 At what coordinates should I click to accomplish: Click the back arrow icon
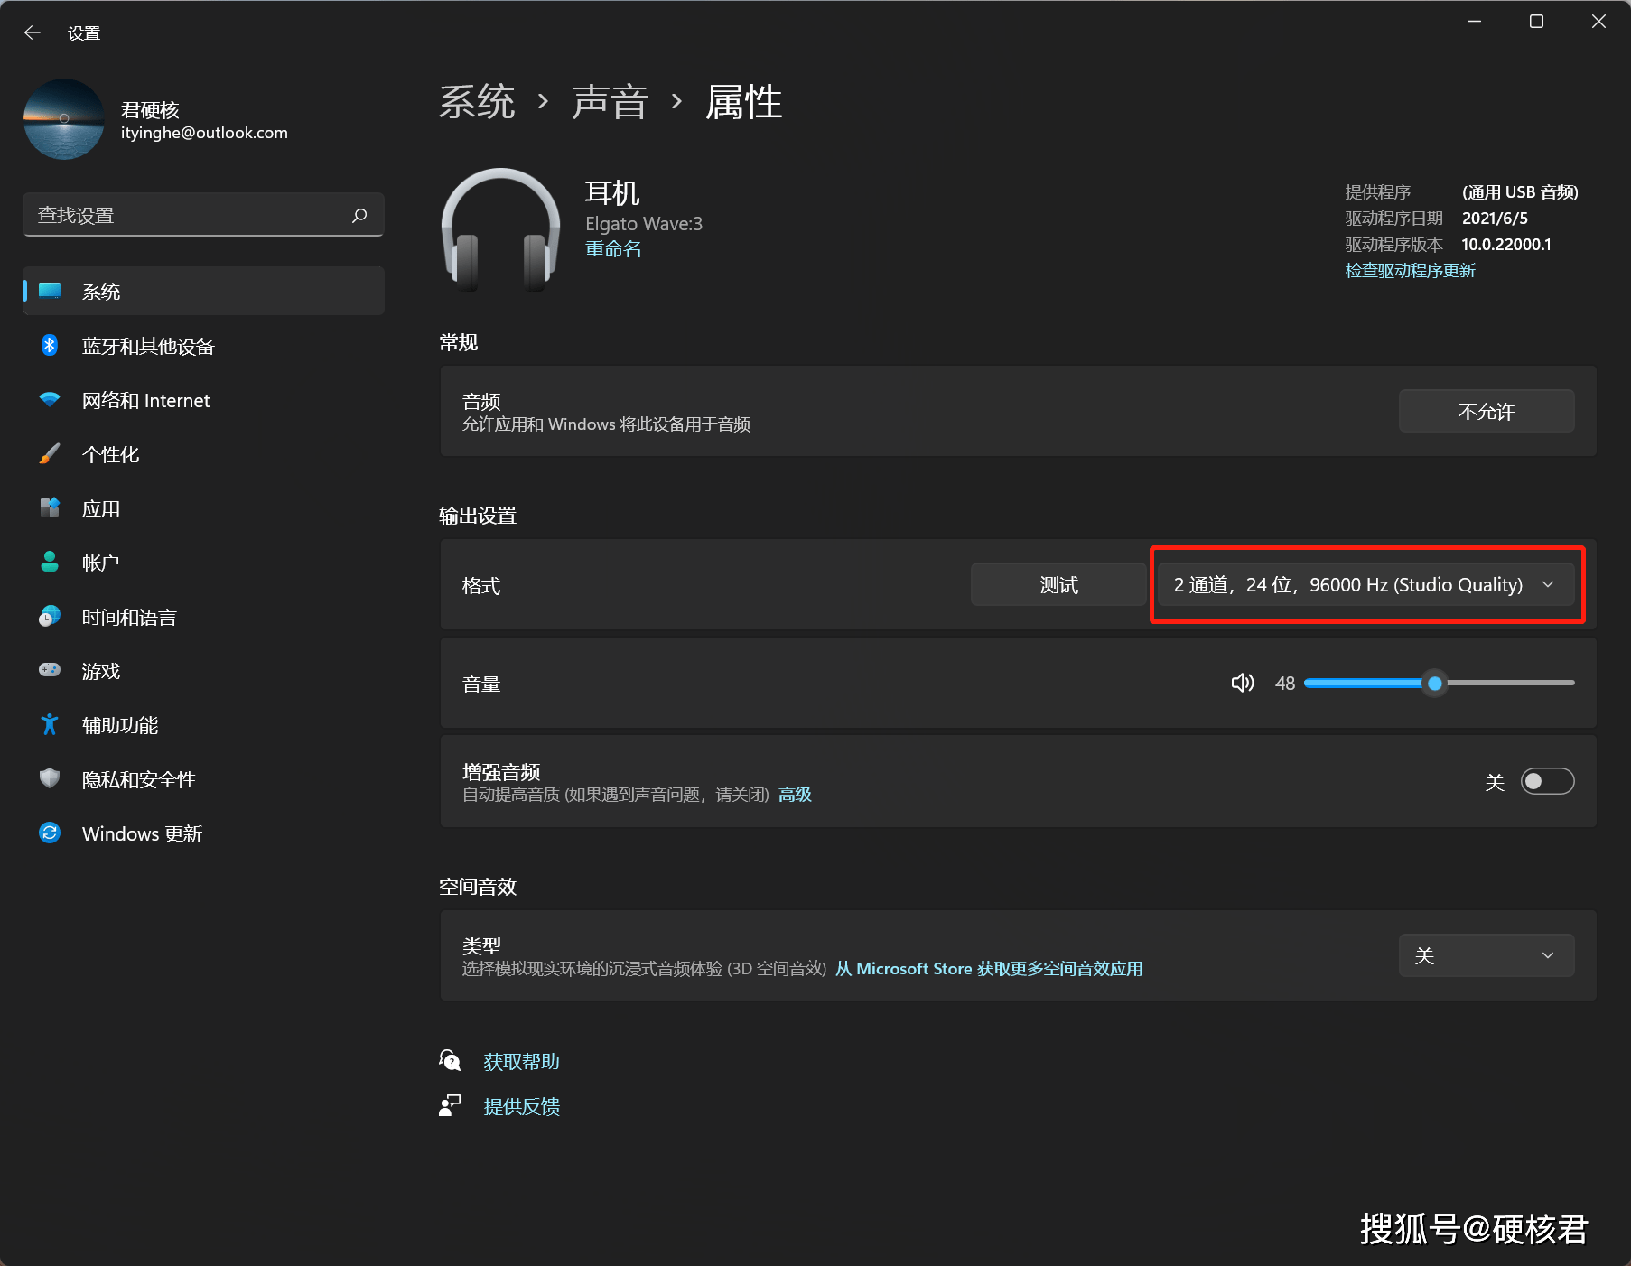33,33
